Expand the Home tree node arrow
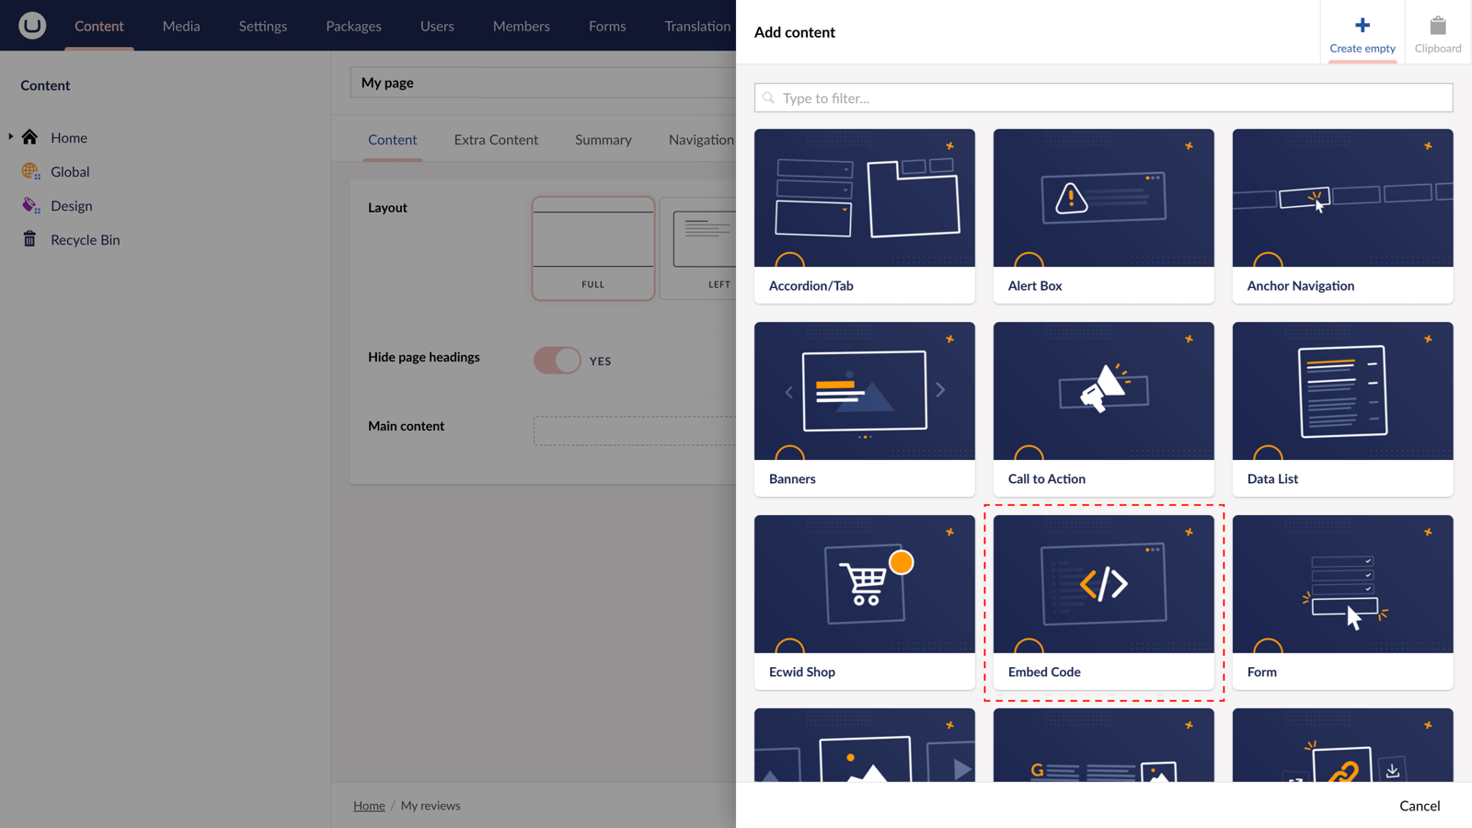Screen dimensions: 1472x828 pos(11,137)
